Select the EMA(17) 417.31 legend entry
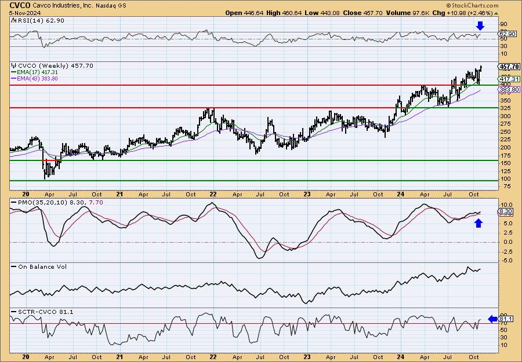 coord(34,72)
